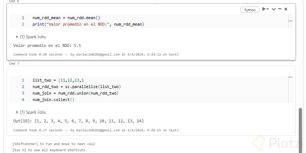Expand Spark Jobs under Cmd 7
306x153 pixels.
(x=31, y=112)
